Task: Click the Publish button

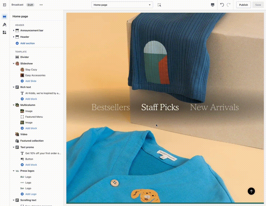Action: pos(243,5)
